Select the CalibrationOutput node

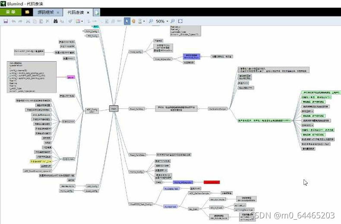click(218, 109)
